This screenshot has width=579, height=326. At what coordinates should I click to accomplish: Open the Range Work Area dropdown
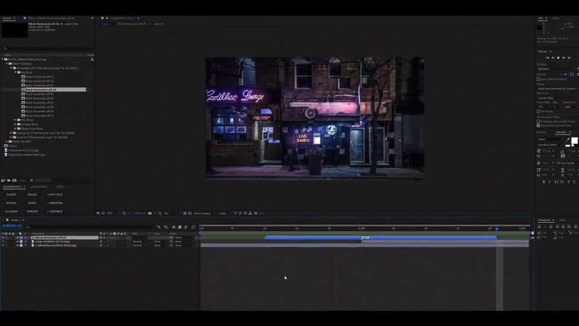point(557,89)
